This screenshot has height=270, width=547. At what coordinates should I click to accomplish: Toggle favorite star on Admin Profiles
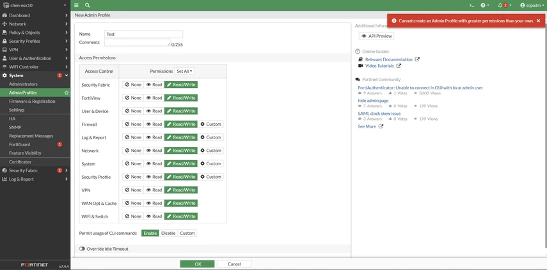pyautogui.click(x=67, y=93)
